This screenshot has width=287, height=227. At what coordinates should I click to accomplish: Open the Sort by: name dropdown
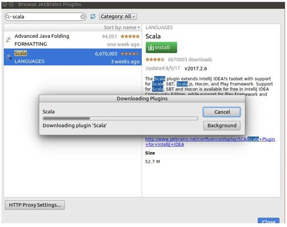(122, 27)
